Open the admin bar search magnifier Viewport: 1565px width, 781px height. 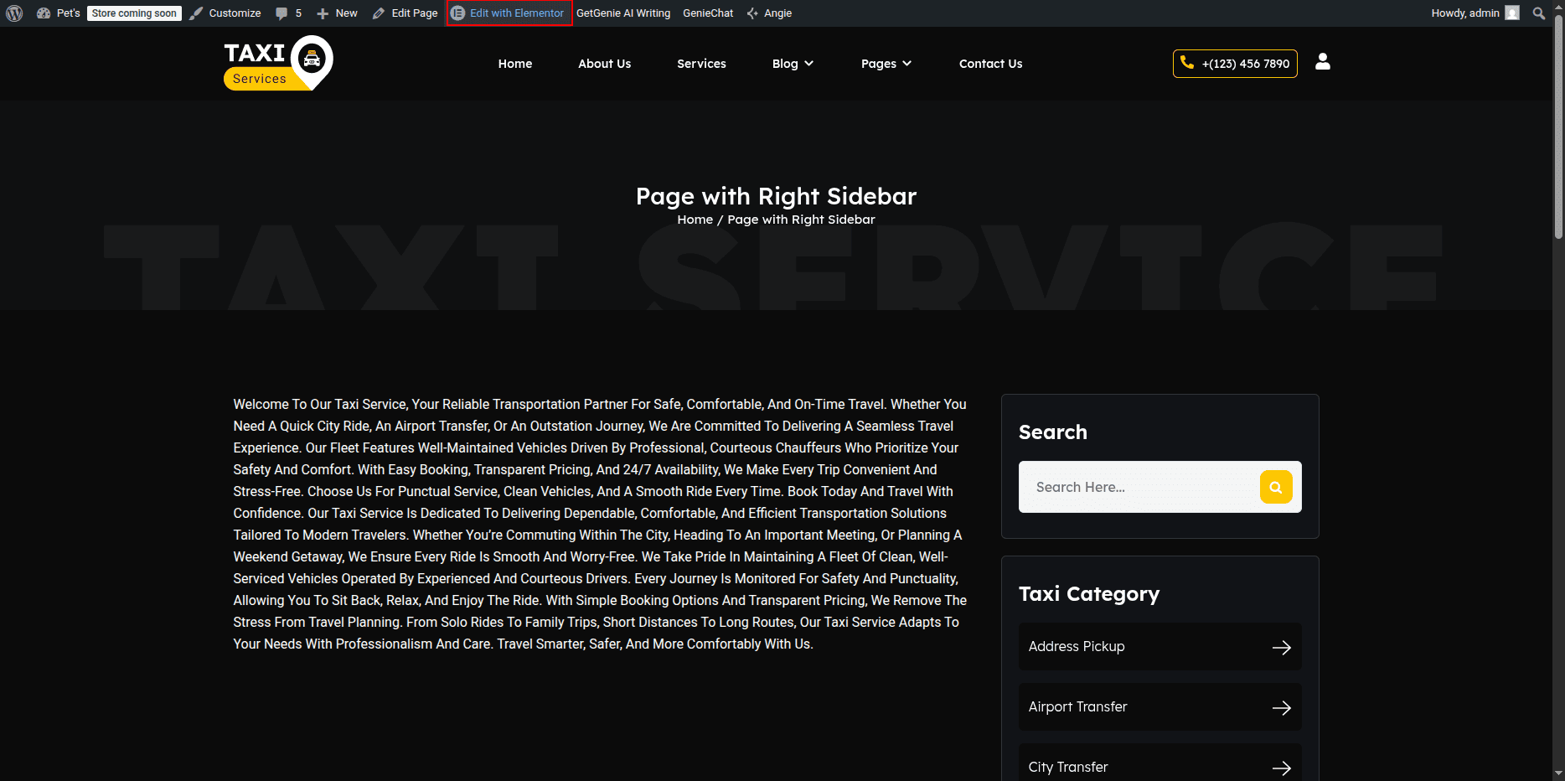point(1539,13)
